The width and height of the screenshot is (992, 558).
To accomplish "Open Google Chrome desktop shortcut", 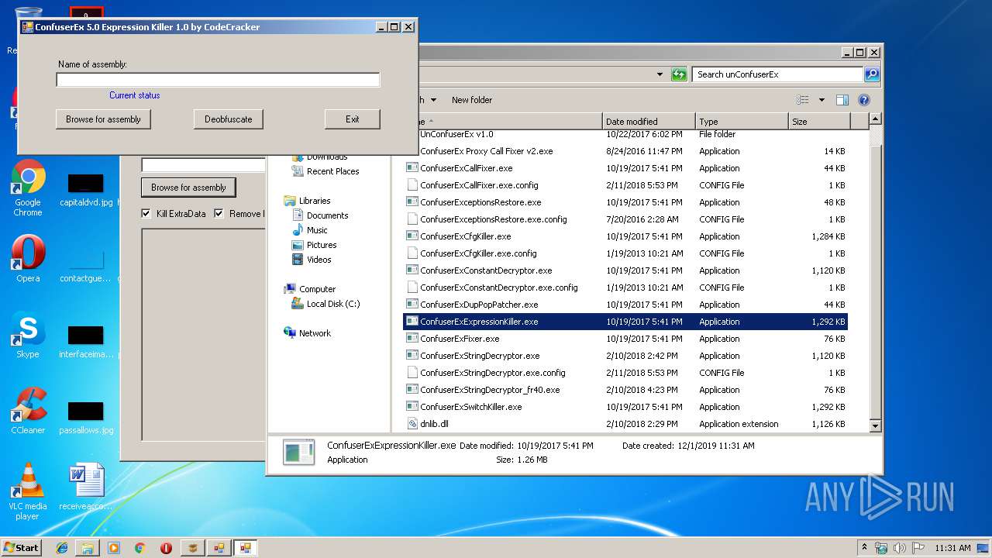I will coord(28,188).
